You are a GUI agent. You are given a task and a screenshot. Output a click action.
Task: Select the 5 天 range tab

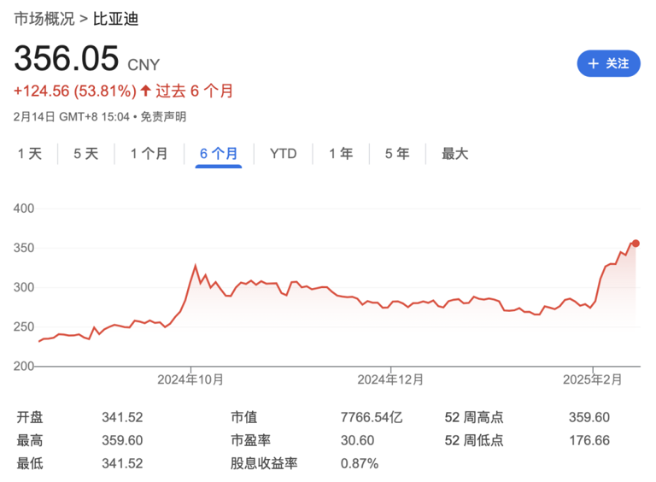pyautogui.click(x=85, y=154)
